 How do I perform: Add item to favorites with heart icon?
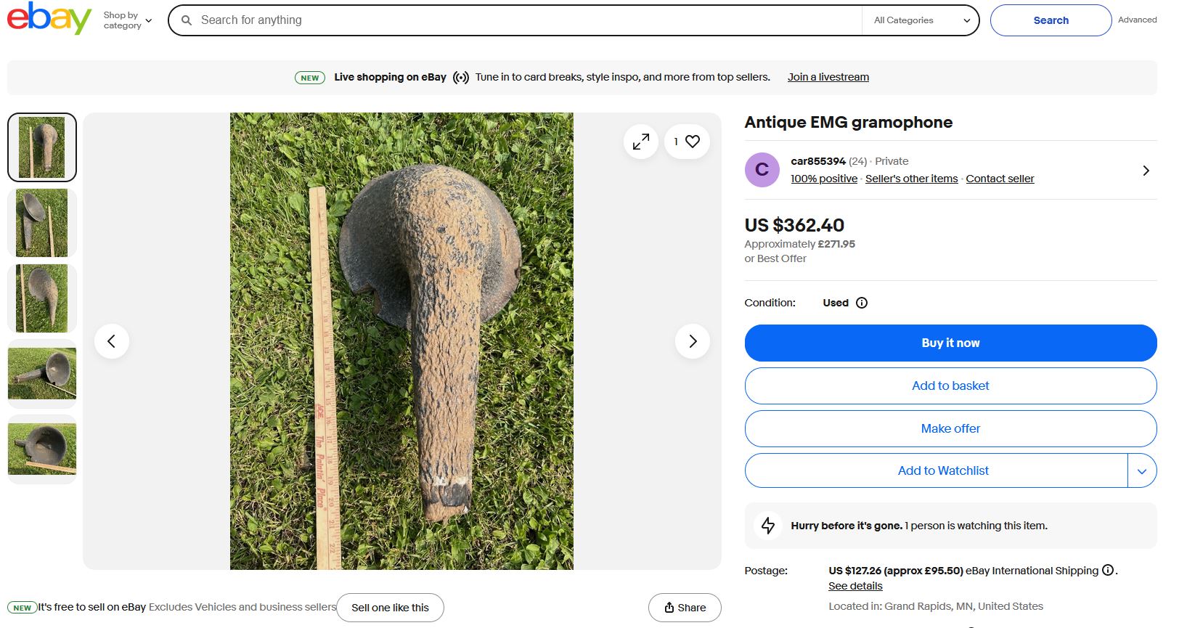tap(693, 142)
